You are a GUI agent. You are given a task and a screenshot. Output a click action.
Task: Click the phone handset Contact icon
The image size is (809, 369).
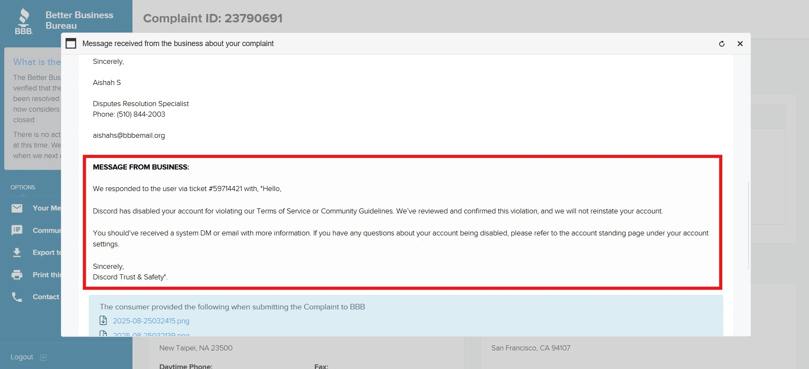point(17,297)
